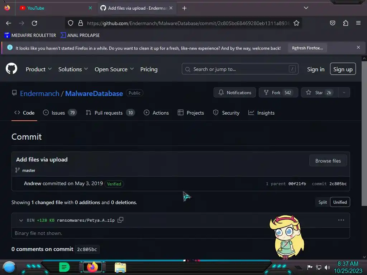Open the Start orb on taskbar

click(x=9, y=267)
